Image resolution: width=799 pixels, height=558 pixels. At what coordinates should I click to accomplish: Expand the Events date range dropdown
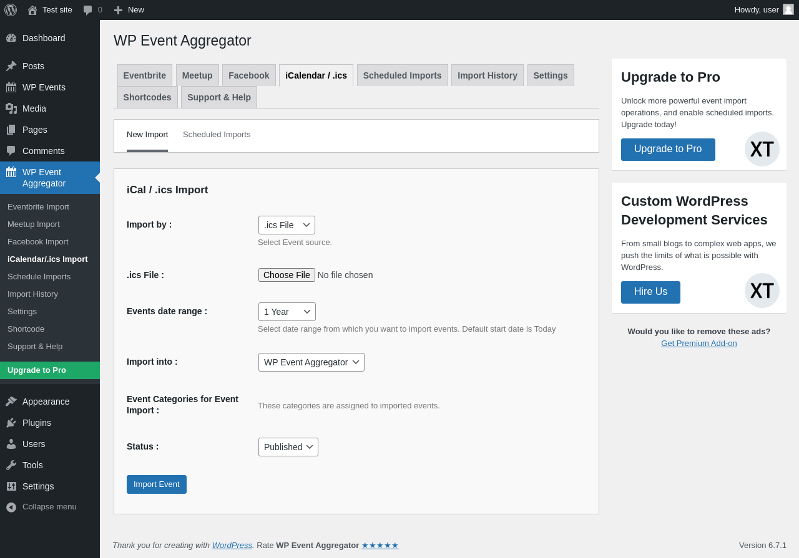pos(287,312)
